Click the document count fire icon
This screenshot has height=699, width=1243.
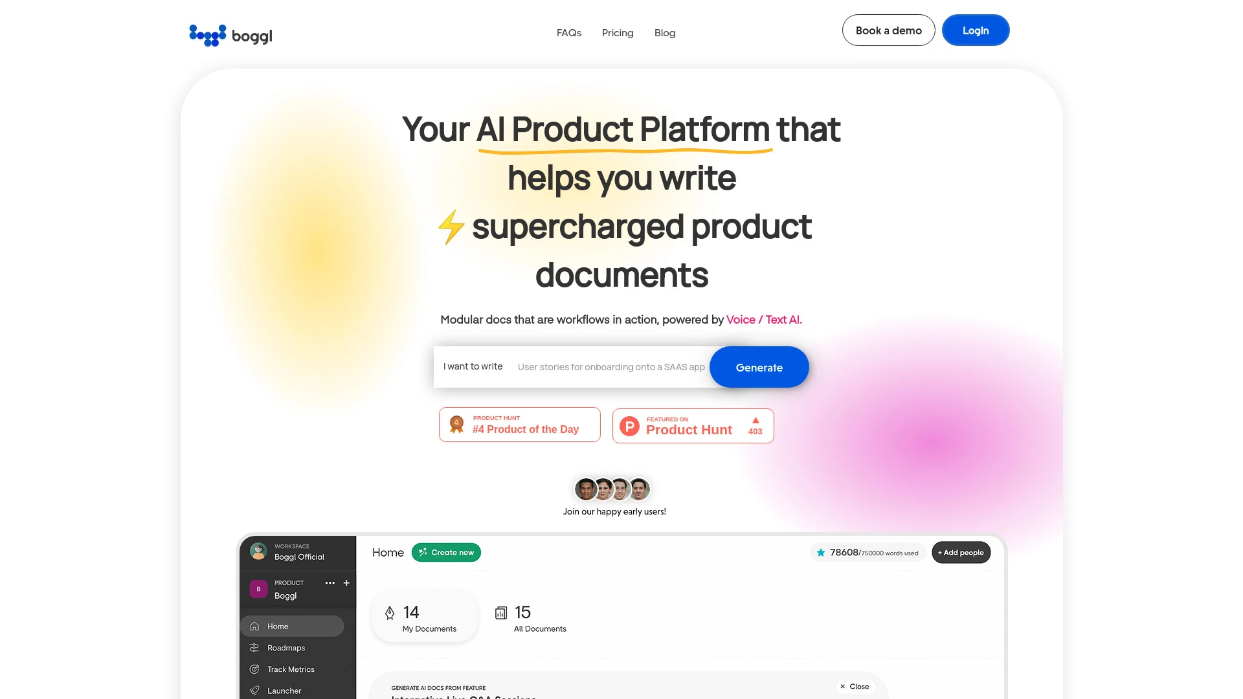click(389, 613)
